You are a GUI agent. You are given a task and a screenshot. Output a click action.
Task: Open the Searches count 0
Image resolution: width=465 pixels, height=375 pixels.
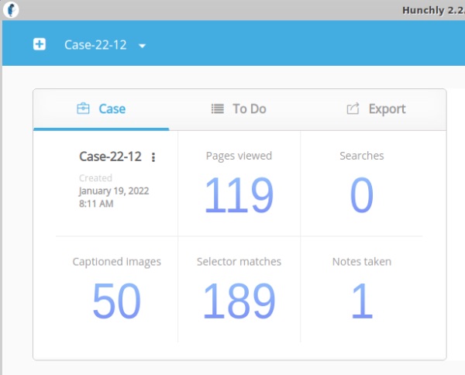coord(361,194)
